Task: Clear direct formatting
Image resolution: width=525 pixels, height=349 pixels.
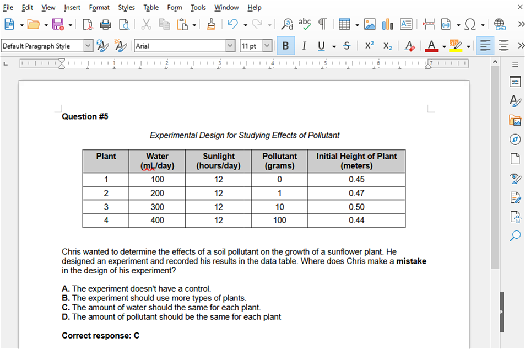Action: (409, 46)
